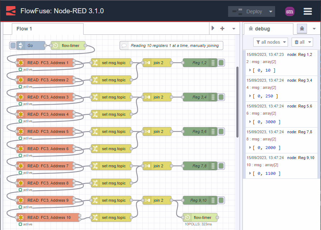Click the change icon on a set msg.topic node
Image resolution: width=321 pixels, height=230 pixels.
click(x=95, y=63)
